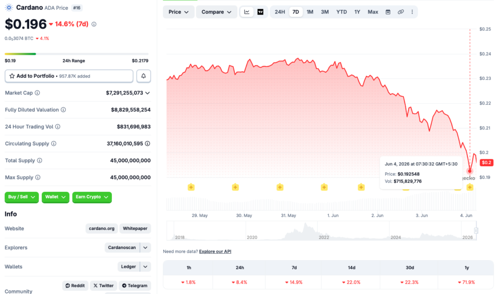This screenshot has width=496, height=294.
Task: Switch to line chart view icon
Action: pos(247,12)
